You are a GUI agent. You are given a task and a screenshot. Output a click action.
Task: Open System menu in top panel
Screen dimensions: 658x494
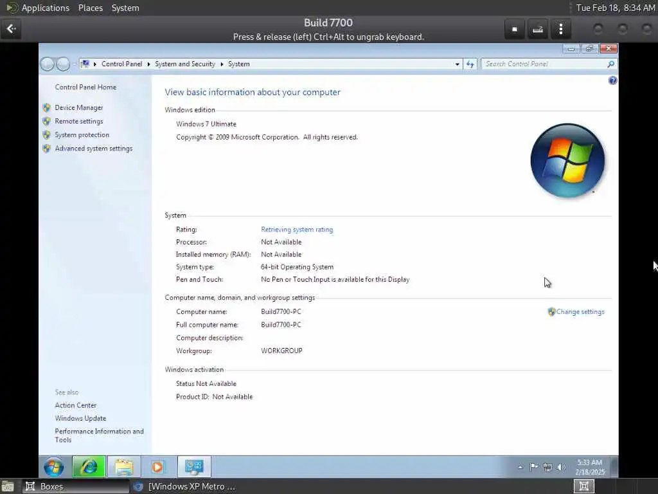125,8
